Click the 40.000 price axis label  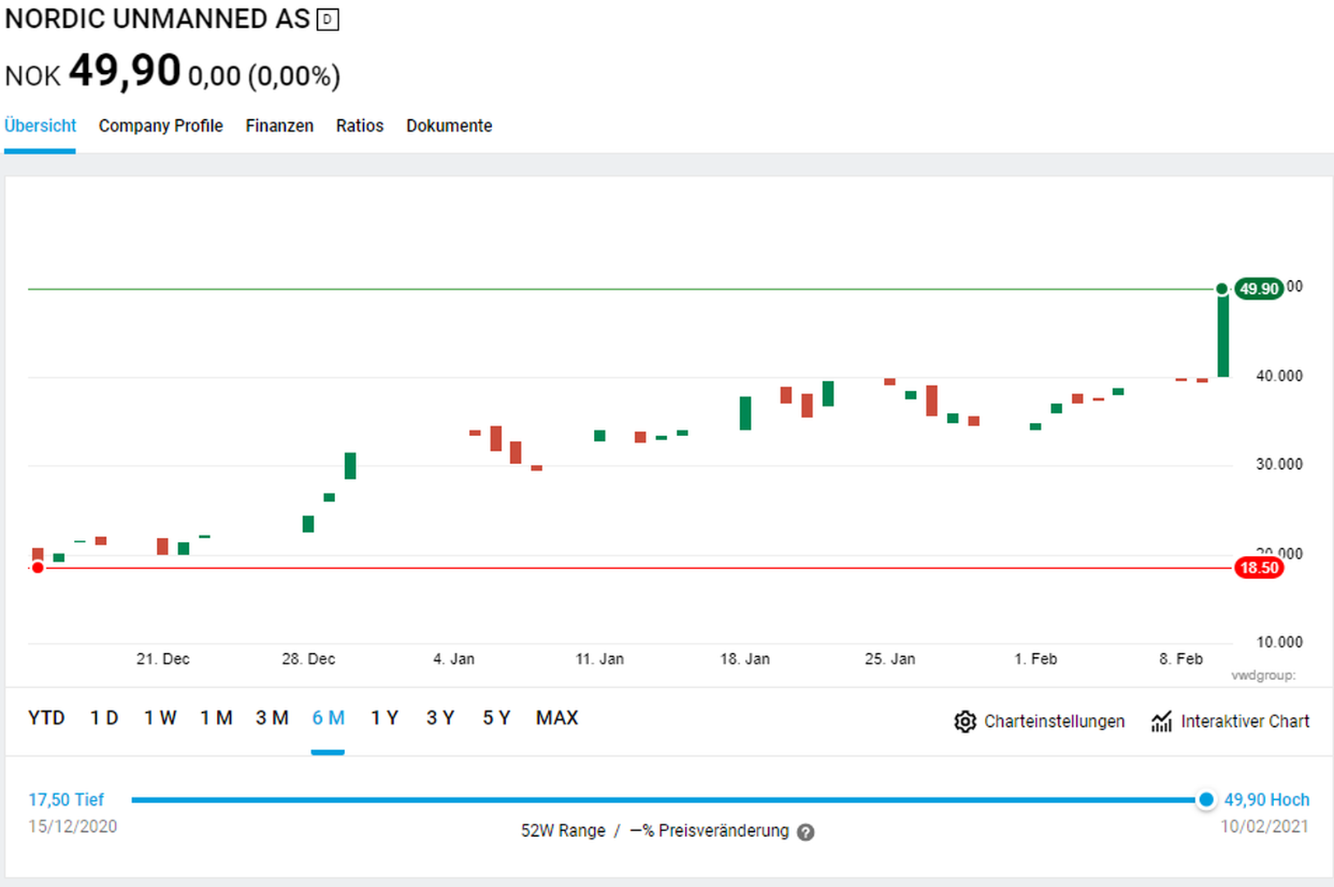pos(1279,376)
